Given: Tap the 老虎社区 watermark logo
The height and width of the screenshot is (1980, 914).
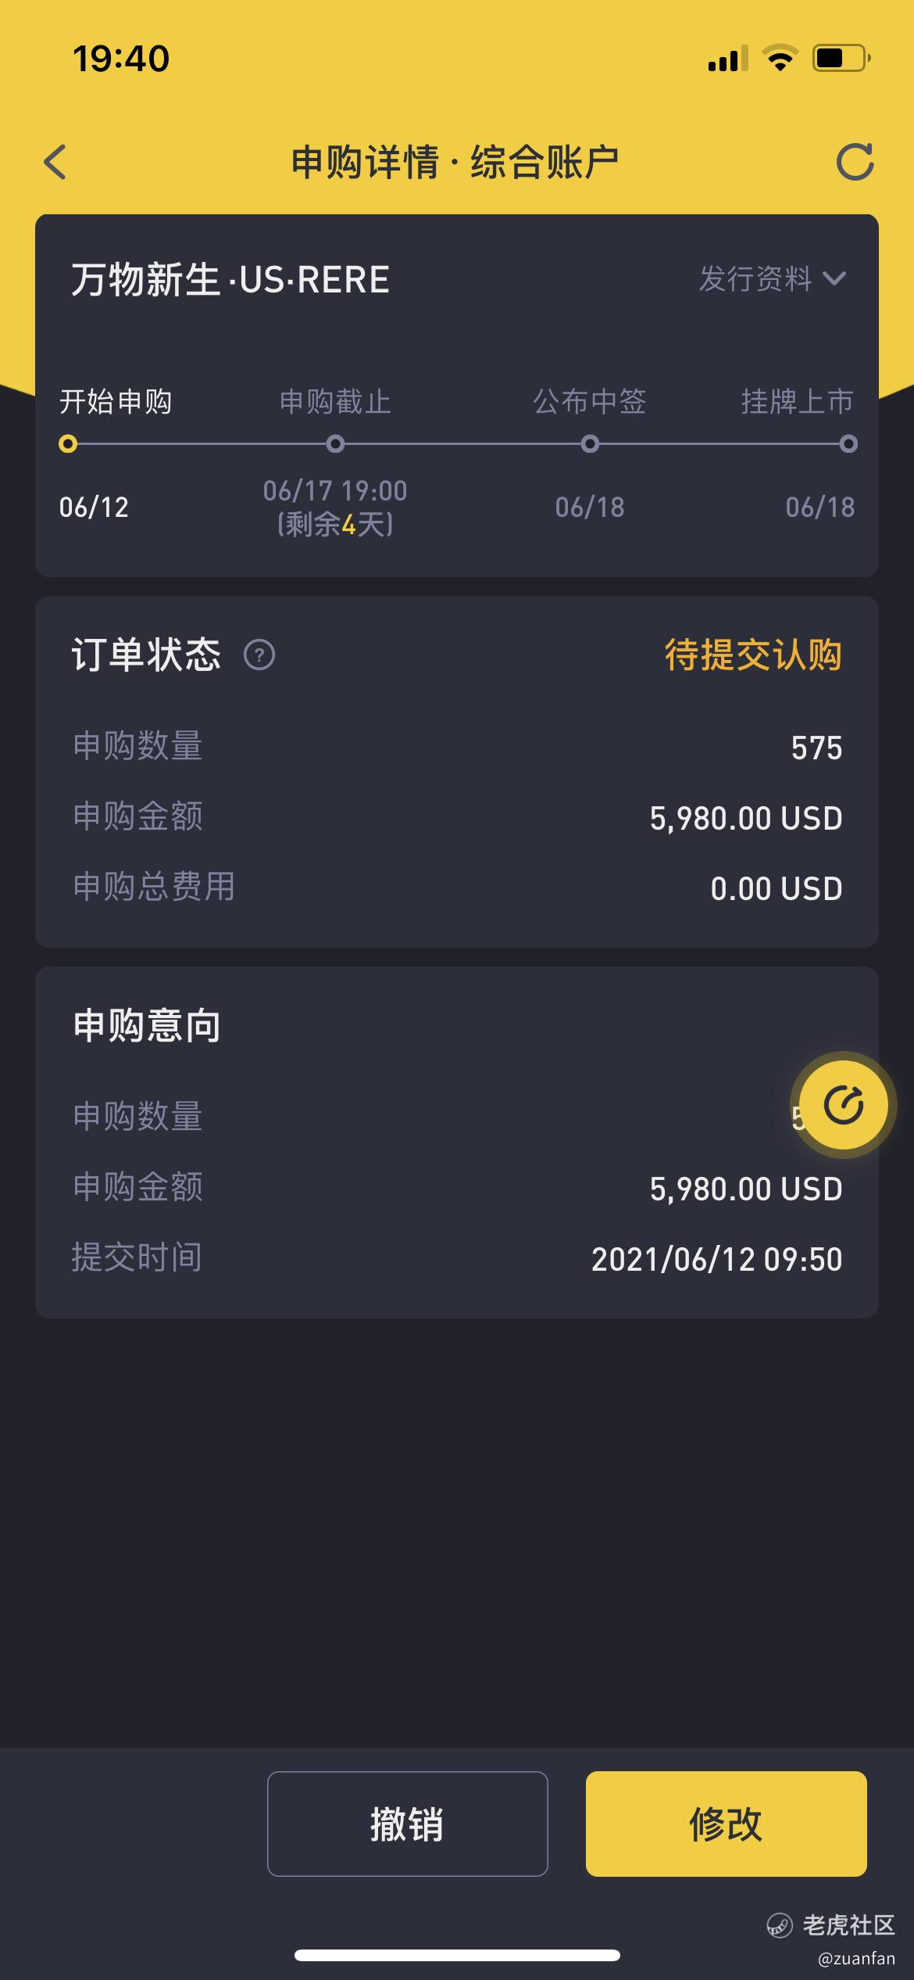Looking at the screenshot, I should pyautogui.click(x=830, y=1924).
